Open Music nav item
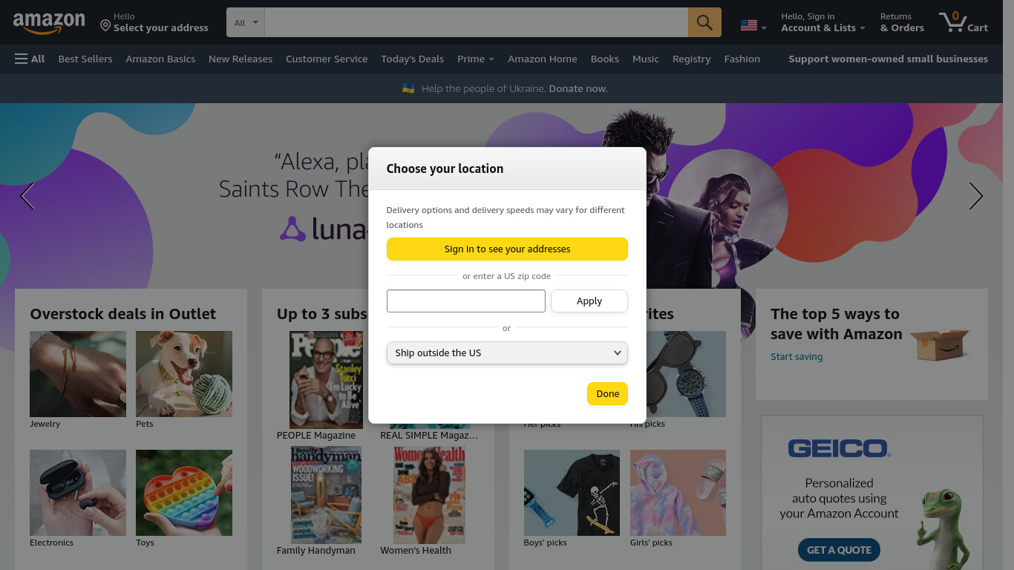This screenshot has width=1014, height=570. click(646, 59)
